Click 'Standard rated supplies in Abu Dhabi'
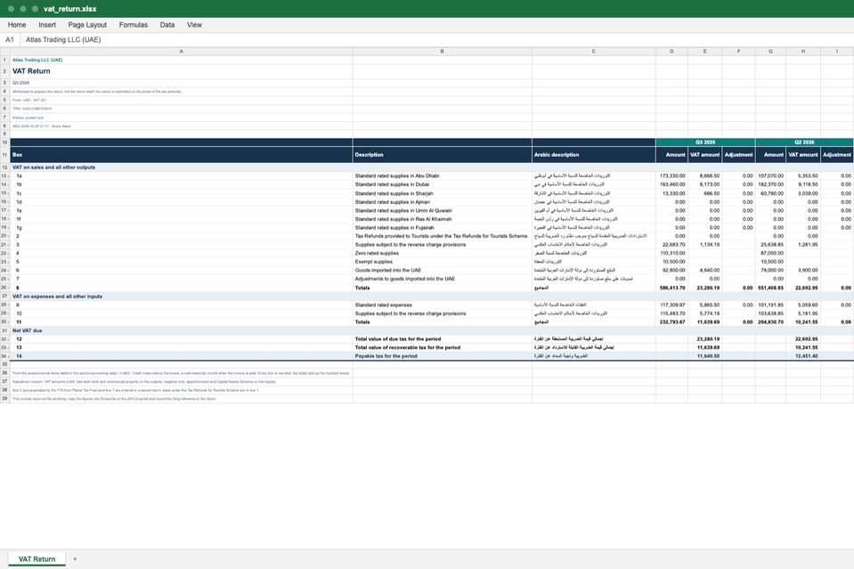This screenshot has width=854, height=569. [442, 176]
